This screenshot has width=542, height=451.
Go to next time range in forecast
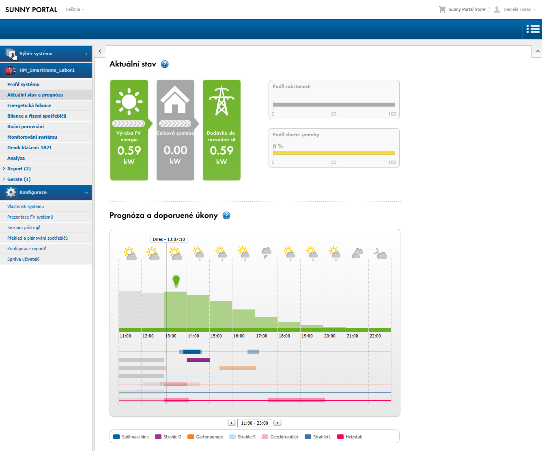coord(277,423)
